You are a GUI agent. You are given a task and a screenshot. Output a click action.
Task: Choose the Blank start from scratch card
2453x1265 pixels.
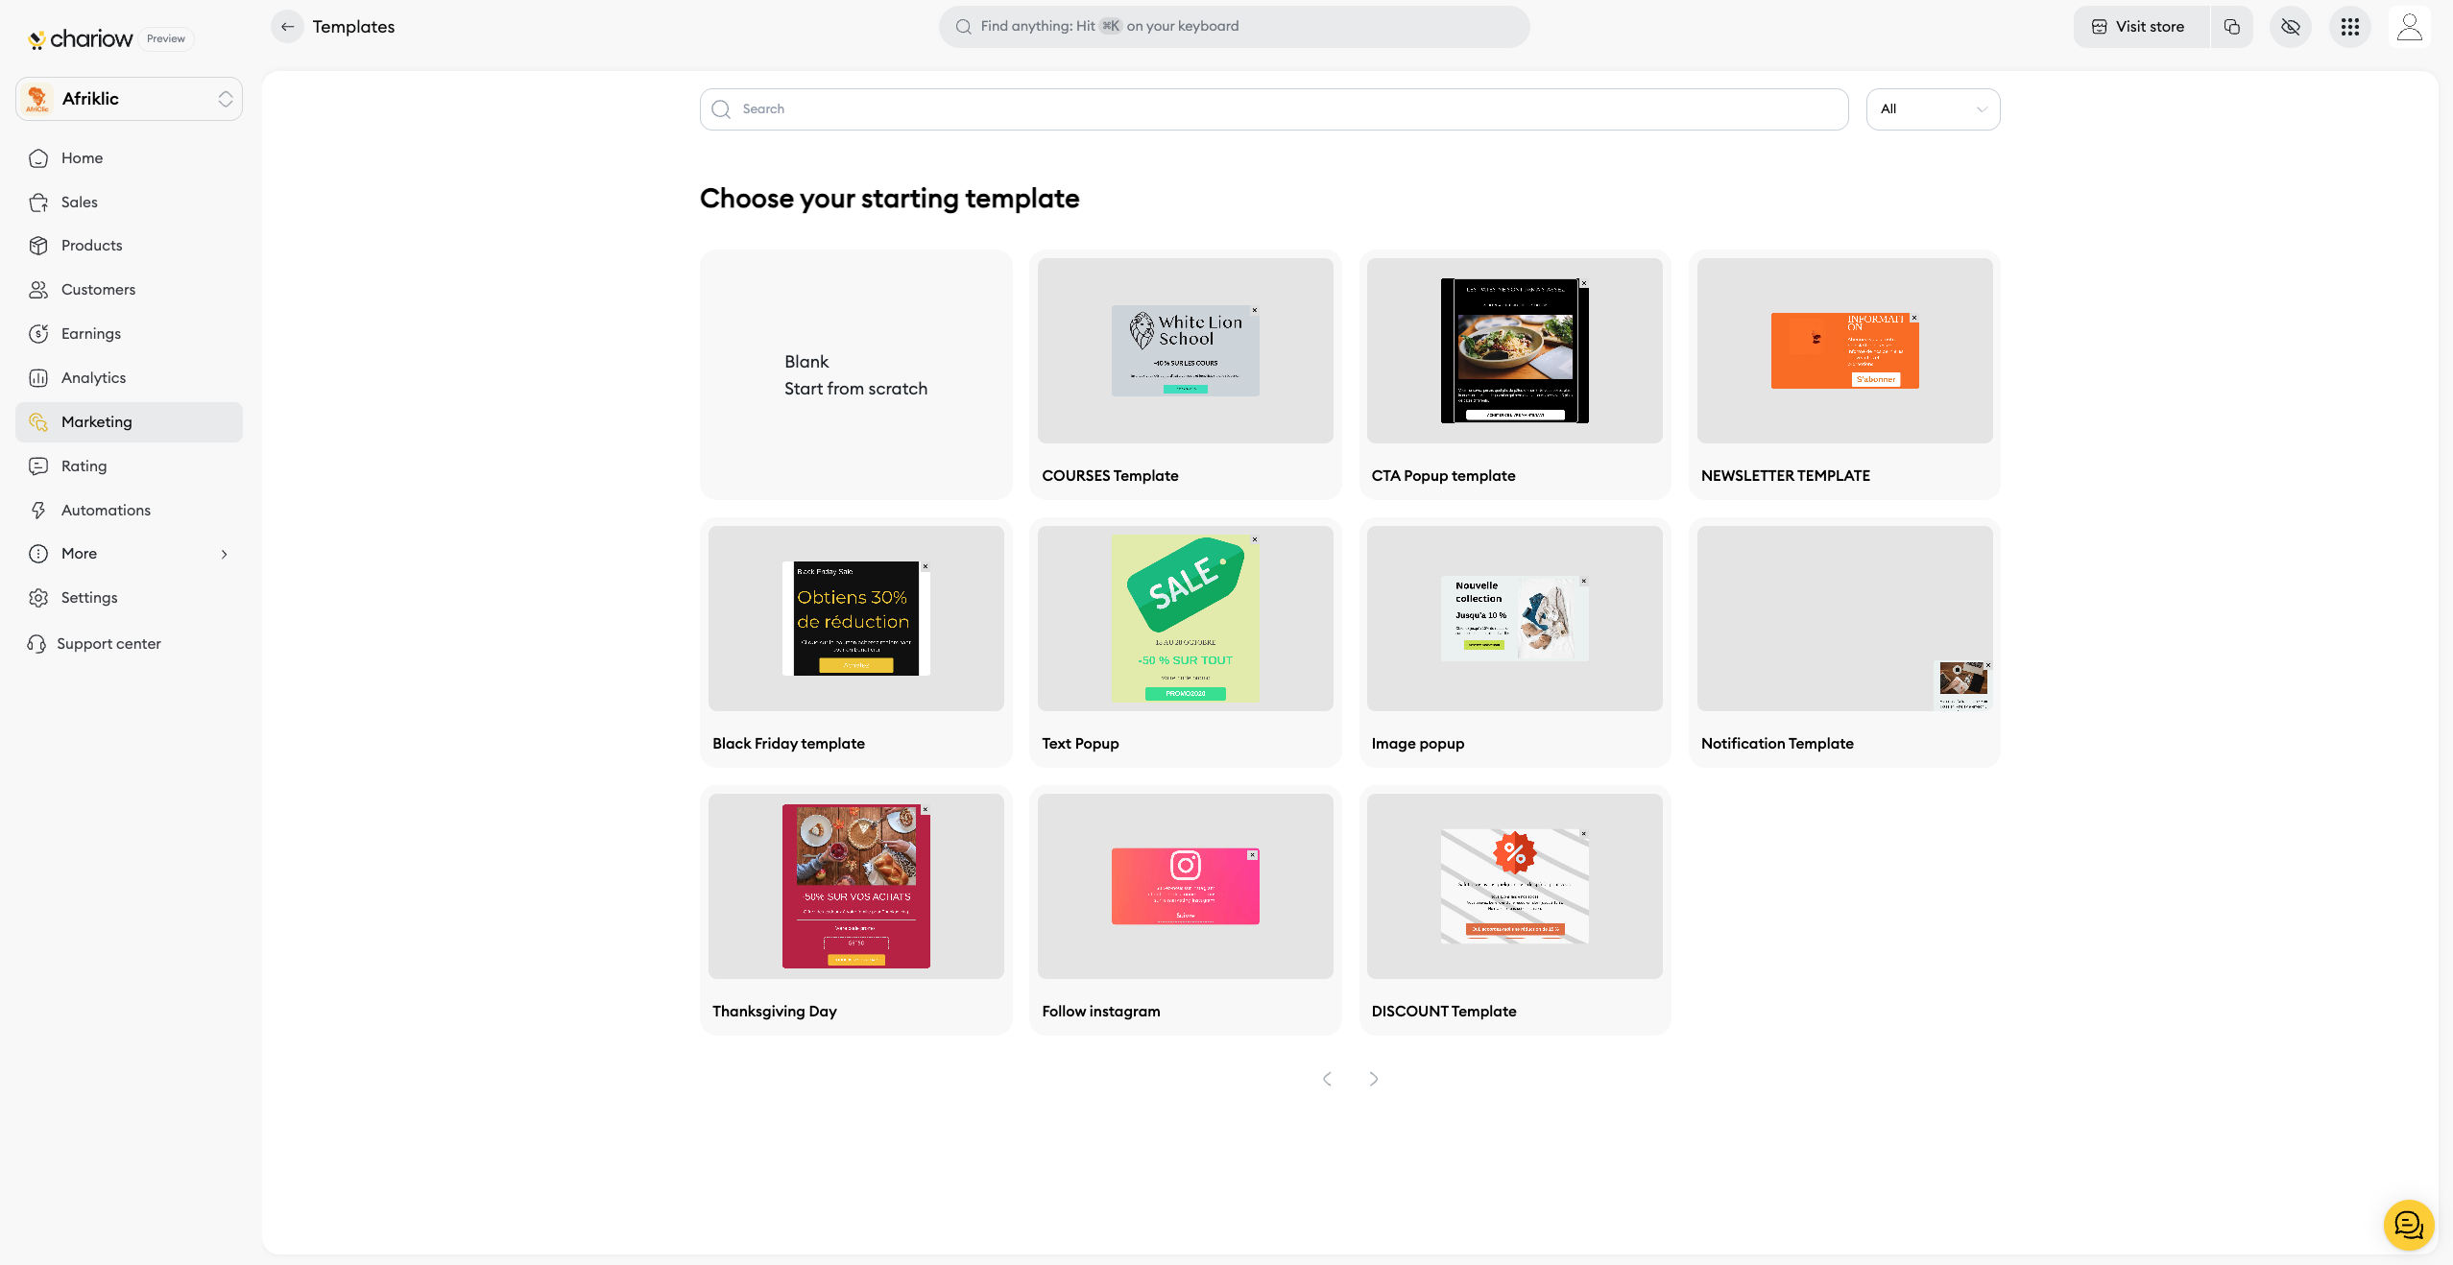[x=855, y=375]
